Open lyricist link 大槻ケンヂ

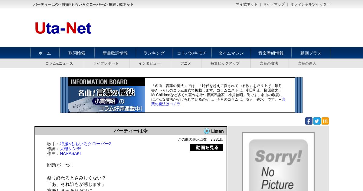[70, 149]
